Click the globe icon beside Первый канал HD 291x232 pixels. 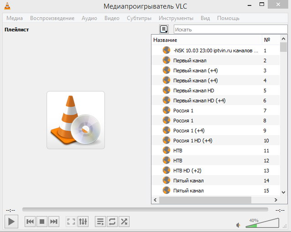click(166, 91)
